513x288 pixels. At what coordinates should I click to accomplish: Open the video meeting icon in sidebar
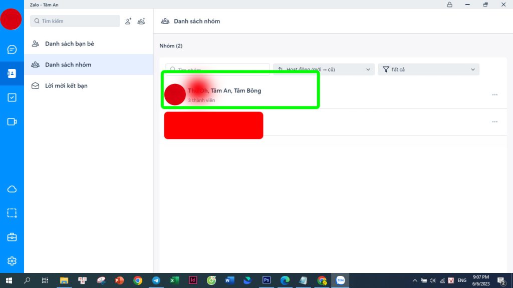pos(12,122)
